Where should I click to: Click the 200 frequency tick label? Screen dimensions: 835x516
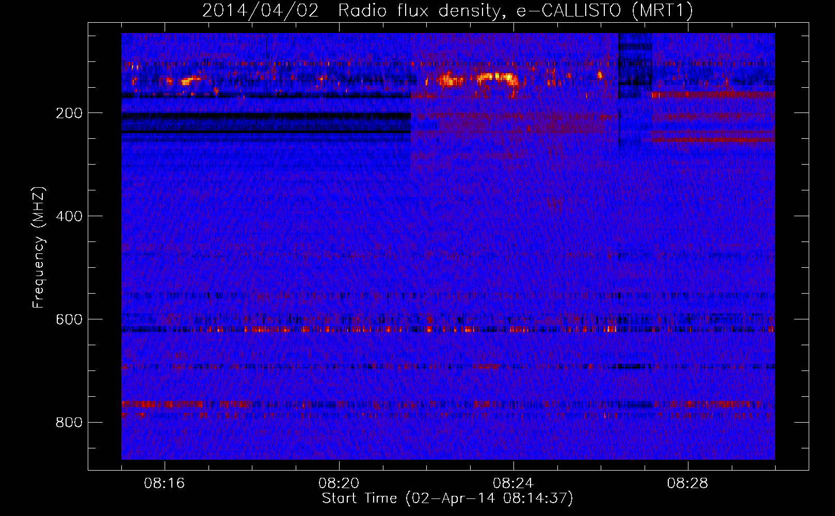click(x=69, y=113)
